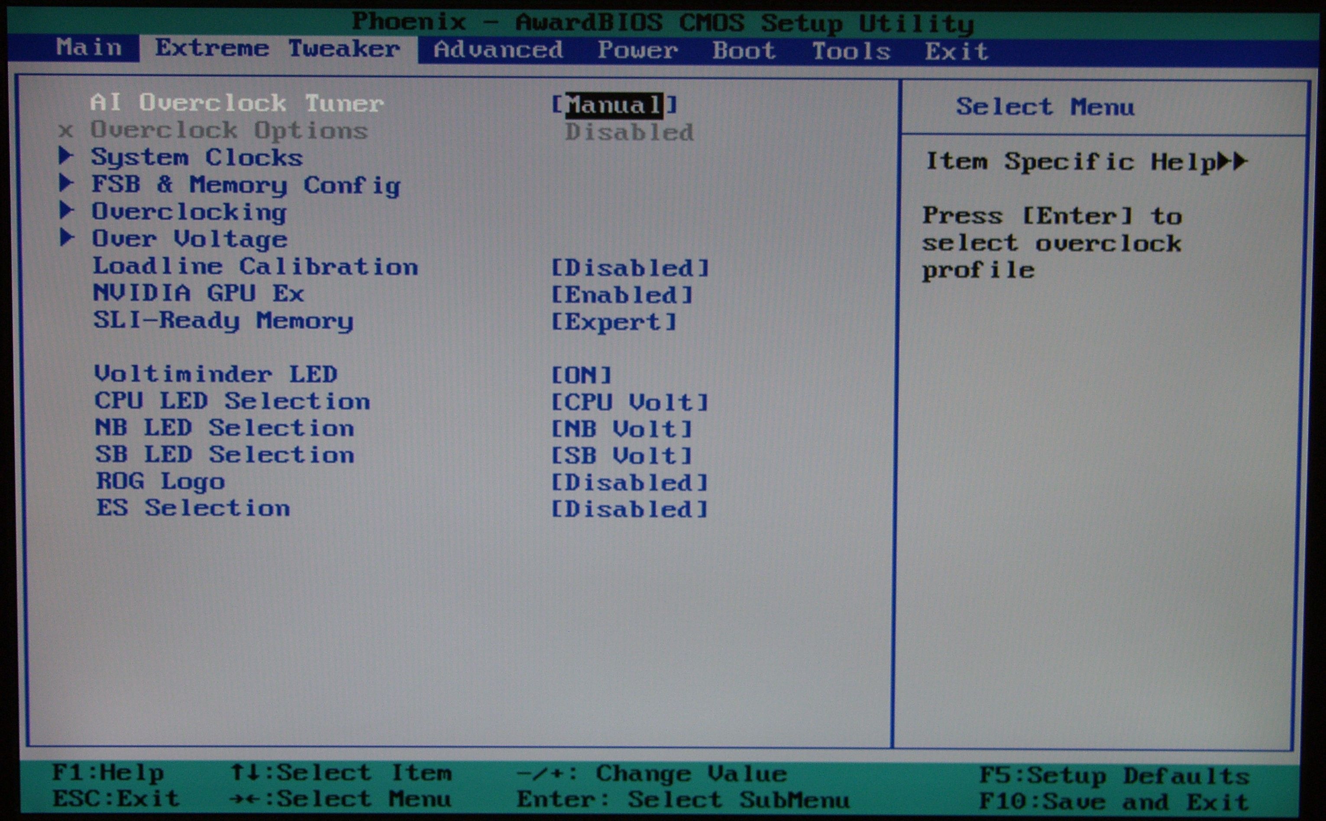The height and width of the screenshot is (821, 1326).
Task: Open System Clocks submenu label
Action: point(197,157)
